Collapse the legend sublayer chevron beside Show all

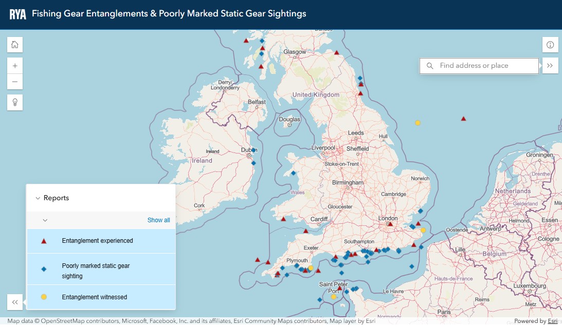pos(45,220)
